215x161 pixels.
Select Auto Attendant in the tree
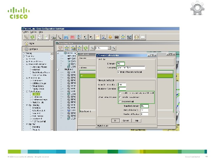tap(39, 111)
